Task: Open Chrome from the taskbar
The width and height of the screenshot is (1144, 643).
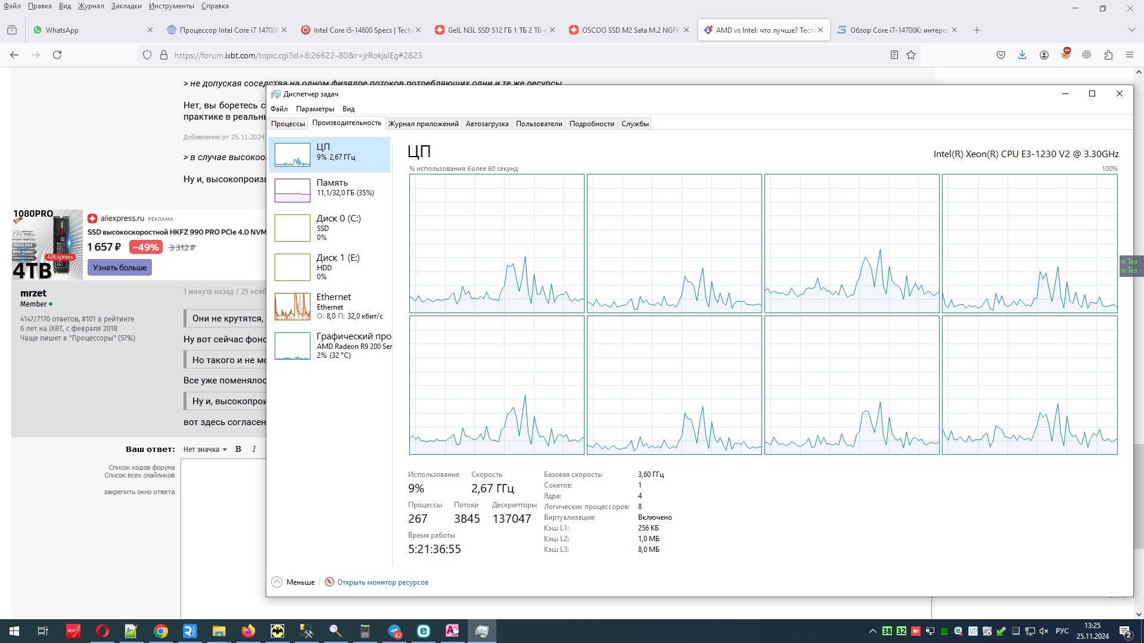Action: (160, 631)
